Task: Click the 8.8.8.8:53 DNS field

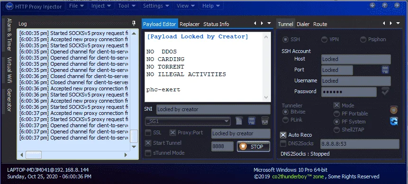Action: pyautogui.click(x=360, y=144)
